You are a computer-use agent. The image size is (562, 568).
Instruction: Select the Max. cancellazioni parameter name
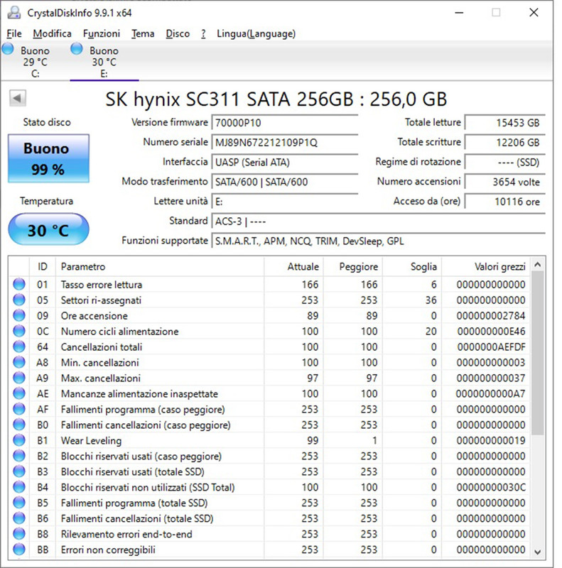(x=100, y=378)
